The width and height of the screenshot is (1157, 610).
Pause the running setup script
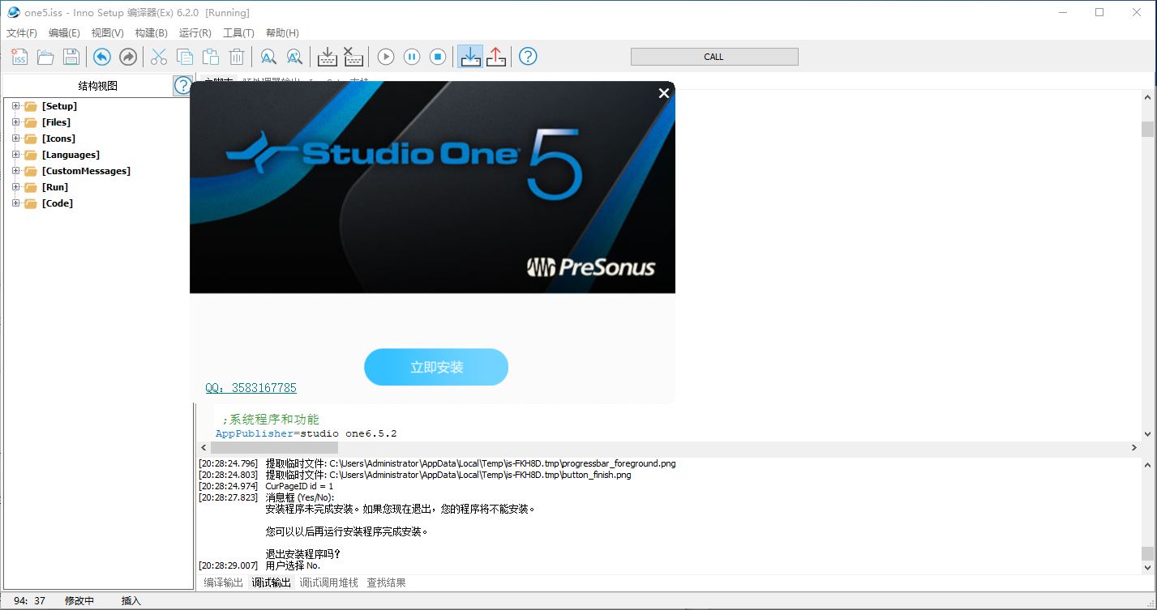tap(412, 57)
